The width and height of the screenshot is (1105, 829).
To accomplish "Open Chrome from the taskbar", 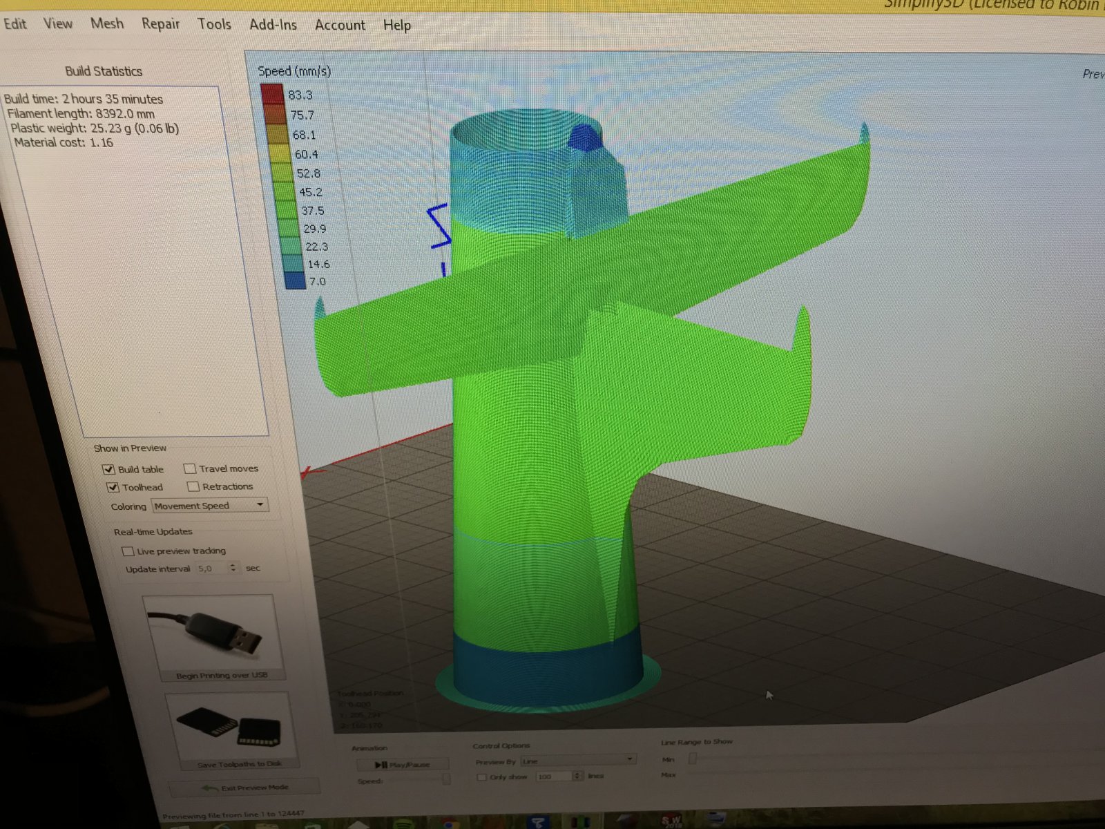I will coord(450,824).
